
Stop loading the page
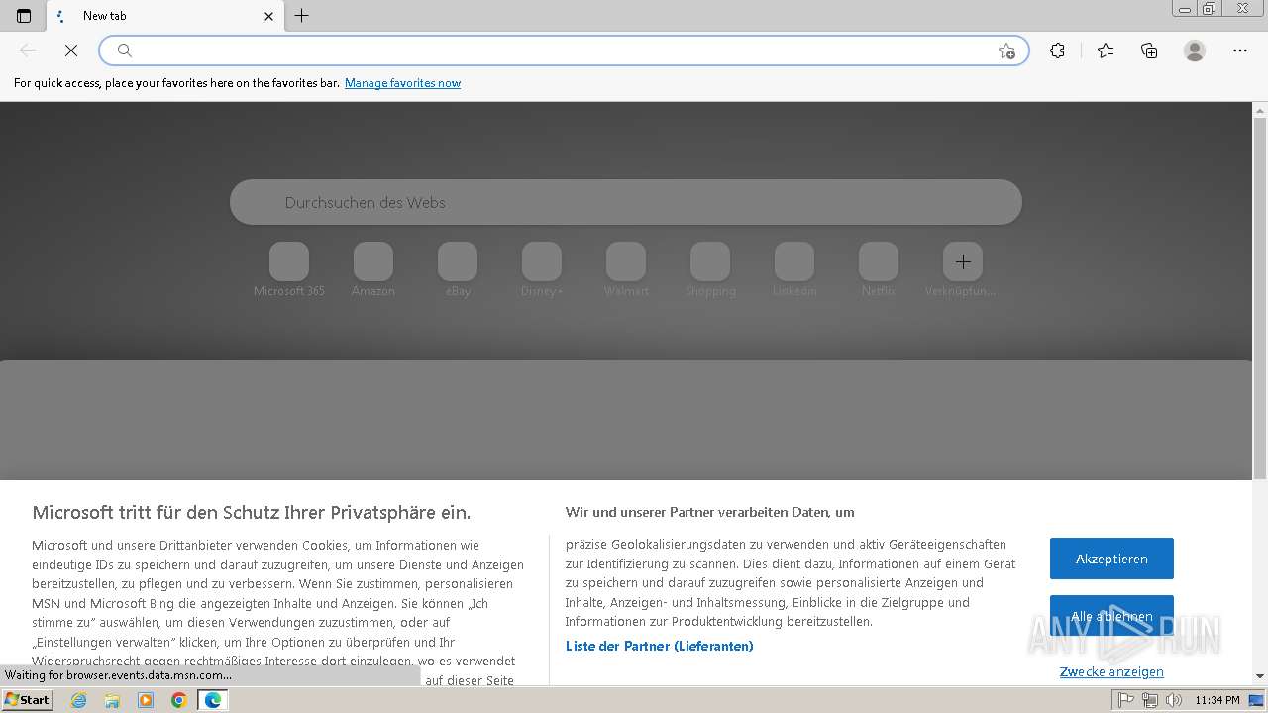click(x=70, y=51)
